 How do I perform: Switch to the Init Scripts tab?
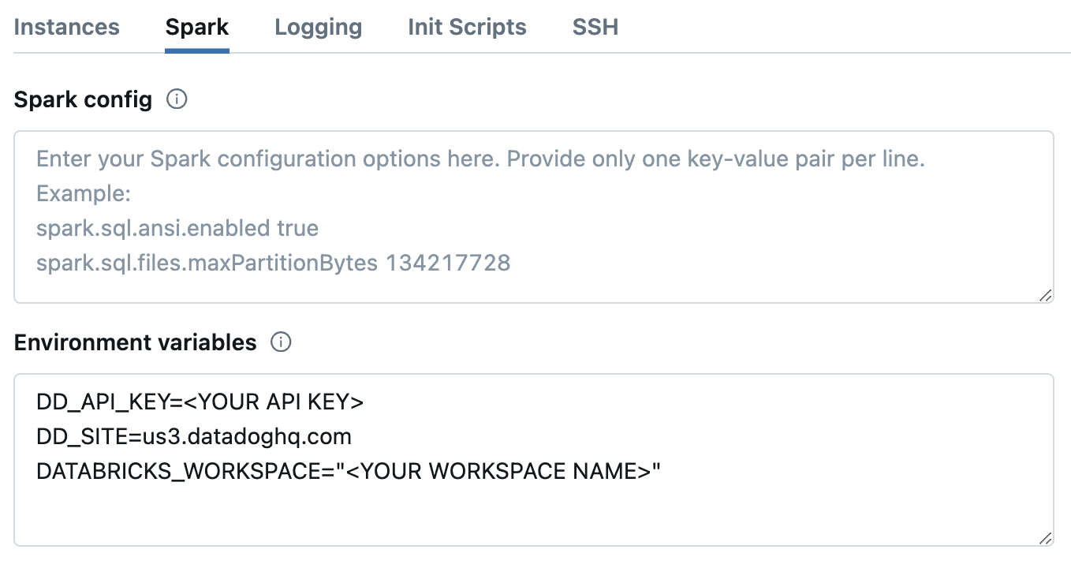coord(466,27)
